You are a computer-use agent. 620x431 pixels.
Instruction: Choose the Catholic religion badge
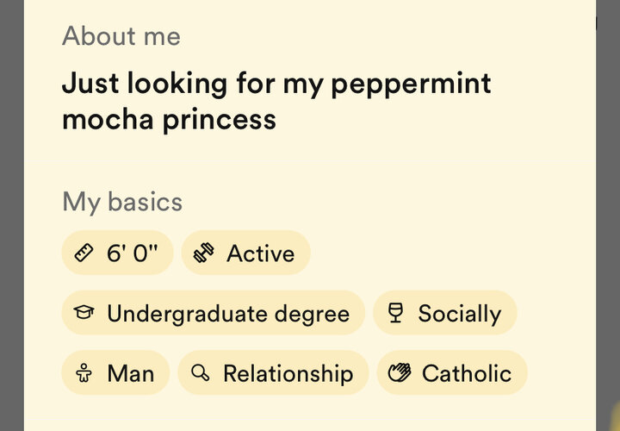click(452, 372)
